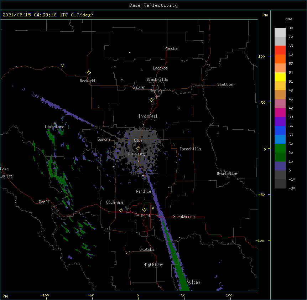Pick the magenta 39-42 dBZ legend swatch

280,112
